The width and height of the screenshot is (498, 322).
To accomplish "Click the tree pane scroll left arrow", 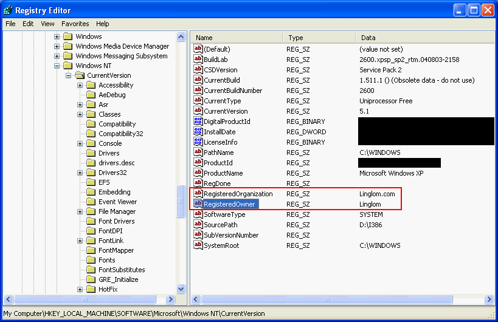I will coord(9,299).
